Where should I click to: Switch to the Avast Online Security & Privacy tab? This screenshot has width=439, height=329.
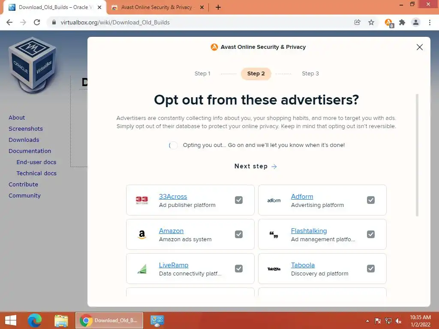click(x=157, y=8)
